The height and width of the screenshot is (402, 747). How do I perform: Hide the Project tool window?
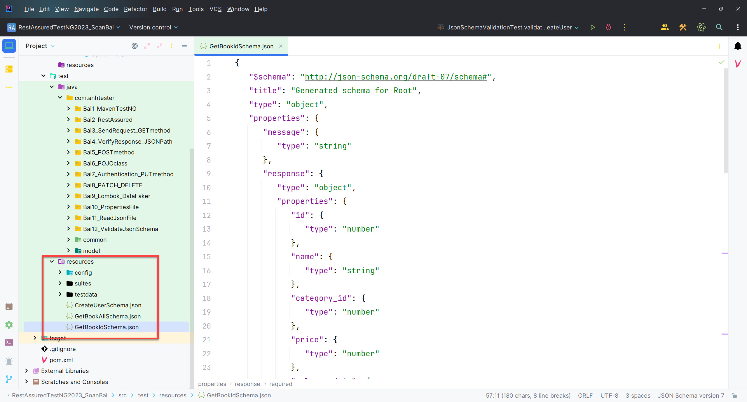pos(184,46)
